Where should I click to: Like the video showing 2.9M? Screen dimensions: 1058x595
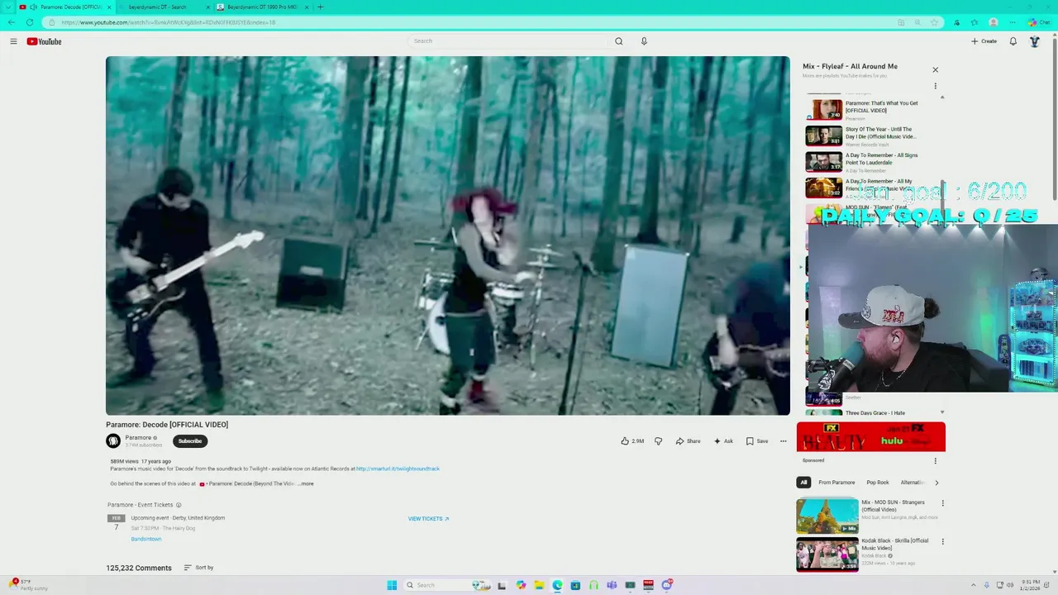point(632,441)
